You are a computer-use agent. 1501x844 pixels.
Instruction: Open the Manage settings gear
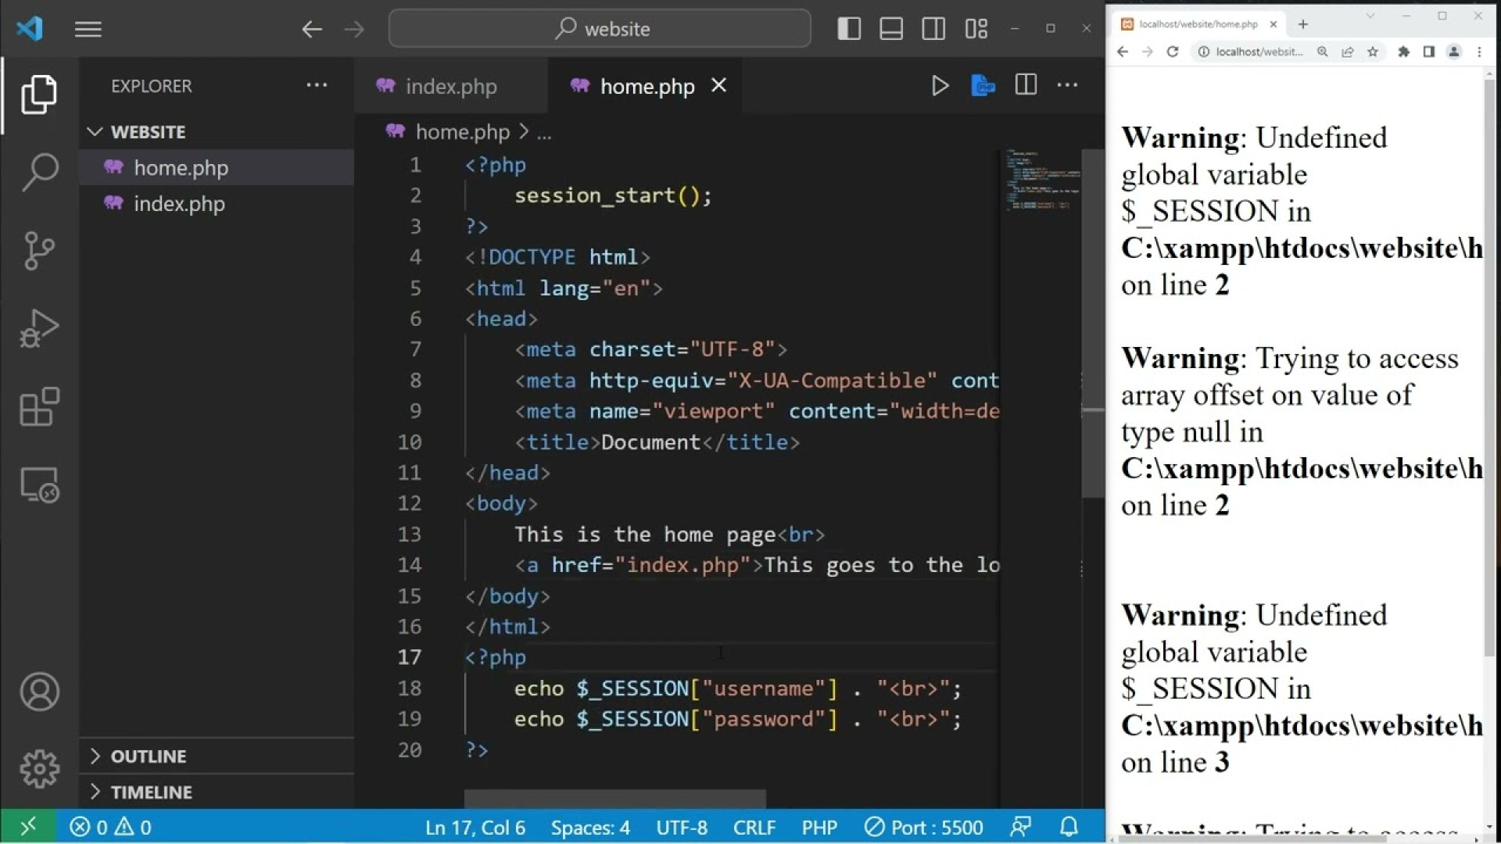click(39, 769)
